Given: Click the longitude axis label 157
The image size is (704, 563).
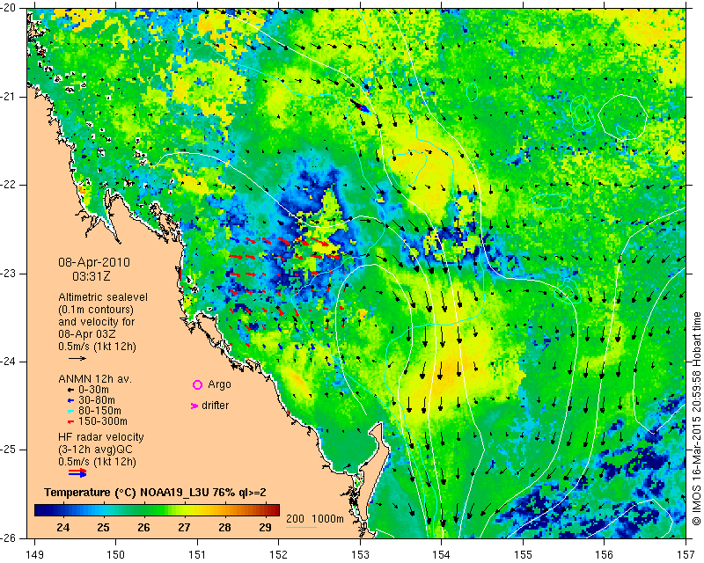Looking at the screenshot, I should click(686, 555).
